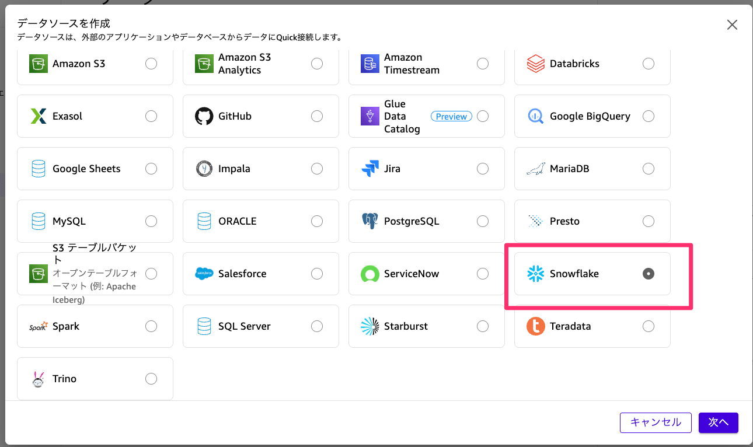Select the Spark radio button
This screenshot has width=753, height=447.
pos(151,326)
